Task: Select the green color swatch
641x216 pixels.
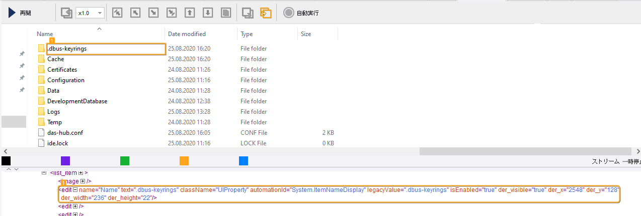Action: [125, 161]
